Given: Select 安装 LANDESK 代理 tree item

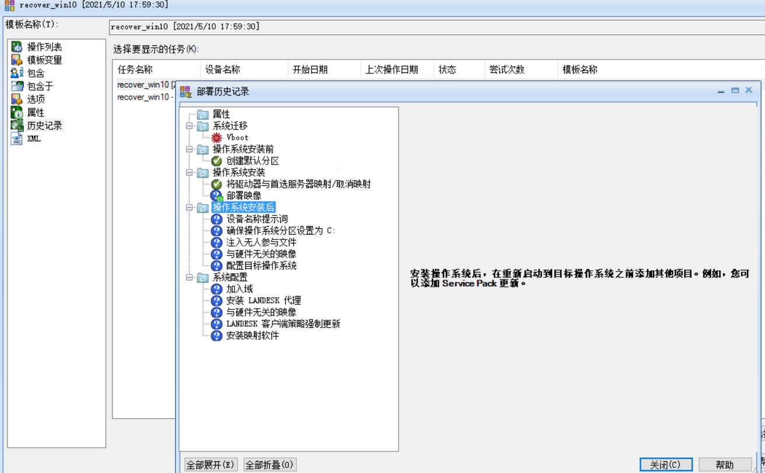Looking at the screenshot, I should tap(263, 301).
